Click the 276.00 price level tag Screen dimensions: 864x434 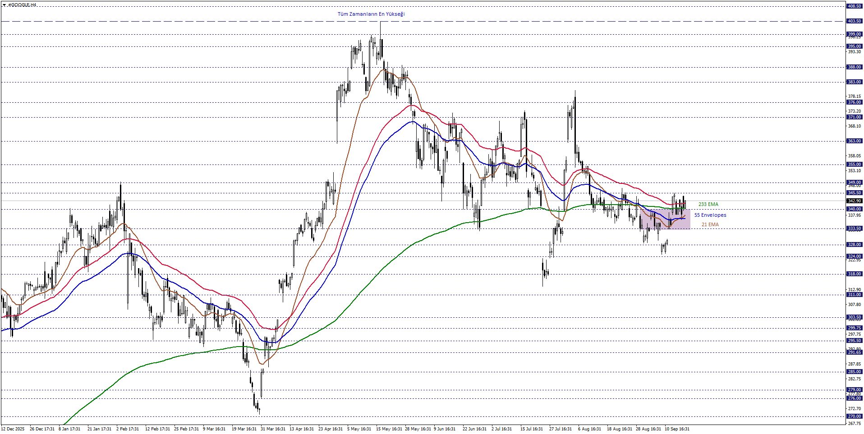pos(855,398)
